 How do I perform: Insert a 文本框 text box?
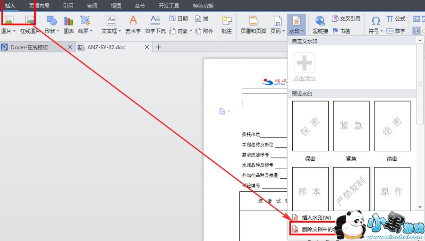coord(111,21)
